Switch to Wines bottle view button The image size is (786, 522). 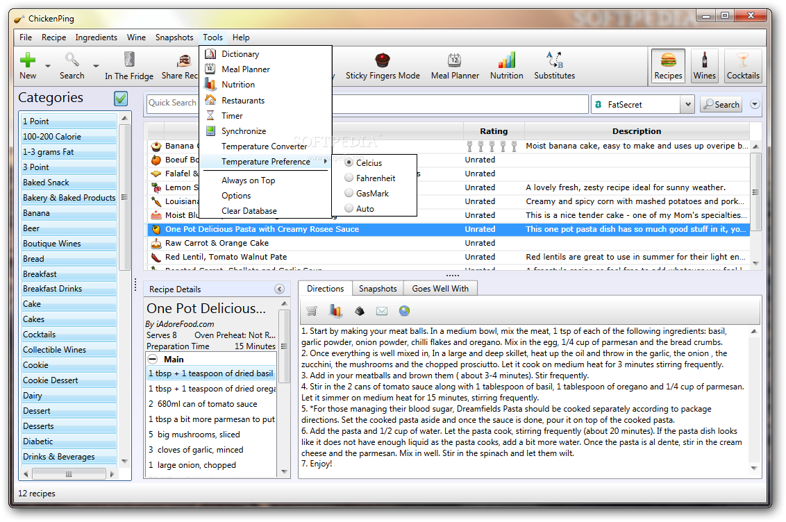coord(704,66)
